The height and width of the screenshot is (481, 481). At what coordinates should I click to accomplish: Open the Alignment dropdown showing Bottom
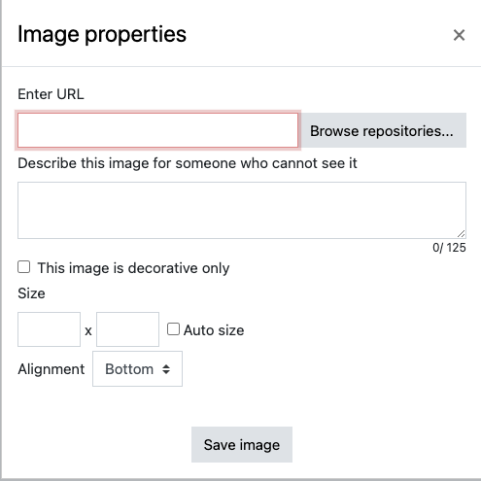(137, 369)
